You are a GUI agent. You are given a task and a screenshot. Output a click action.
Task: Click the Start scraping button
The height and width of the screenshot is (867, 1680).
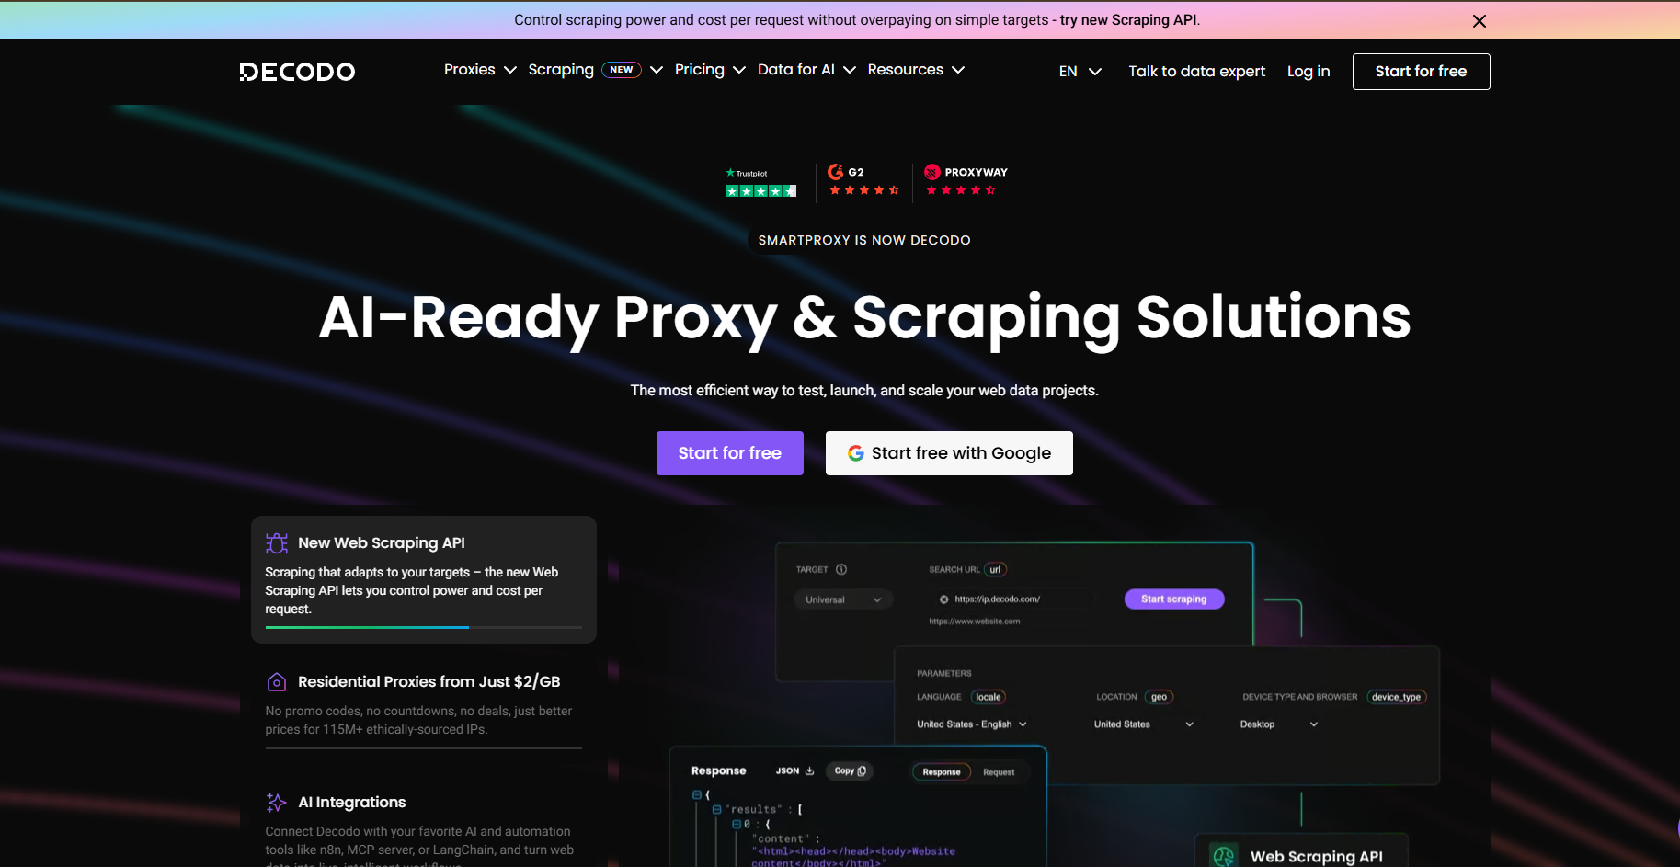(1174, 599)
